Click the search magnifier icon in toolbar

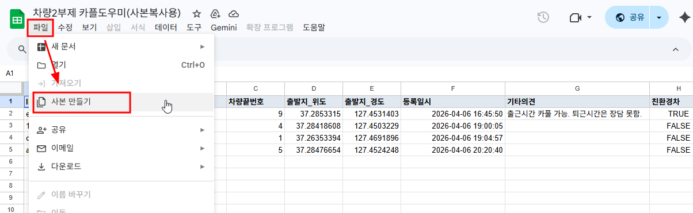22,50
